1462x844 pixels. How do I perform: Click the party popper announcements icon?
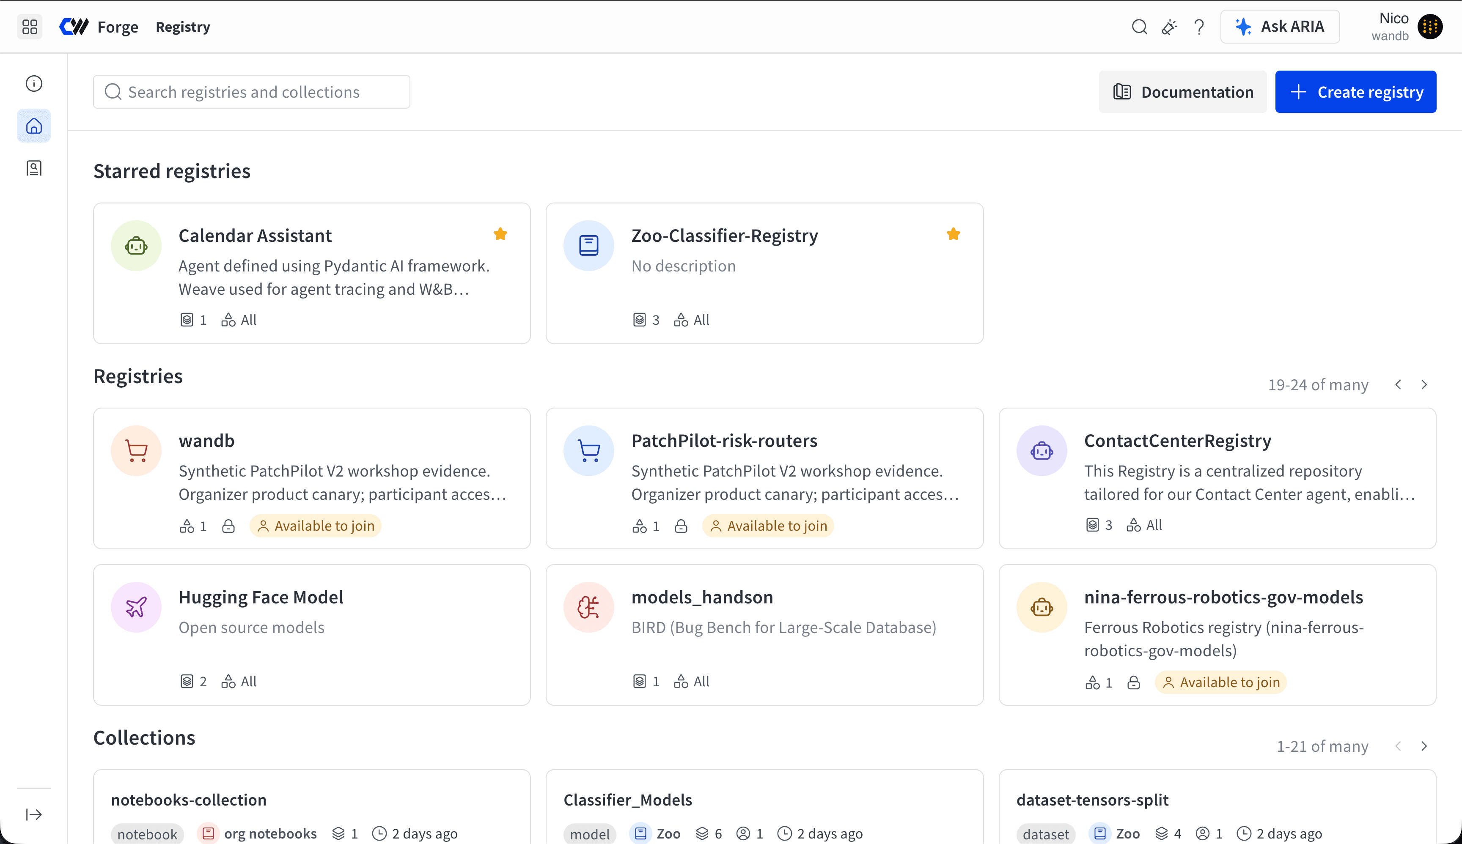point(1169,27)
